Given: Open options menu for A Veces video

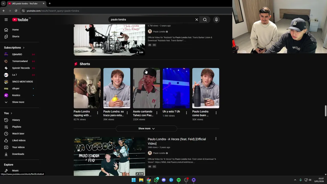Looking at the screenshot, I should [x=216, y=139].
